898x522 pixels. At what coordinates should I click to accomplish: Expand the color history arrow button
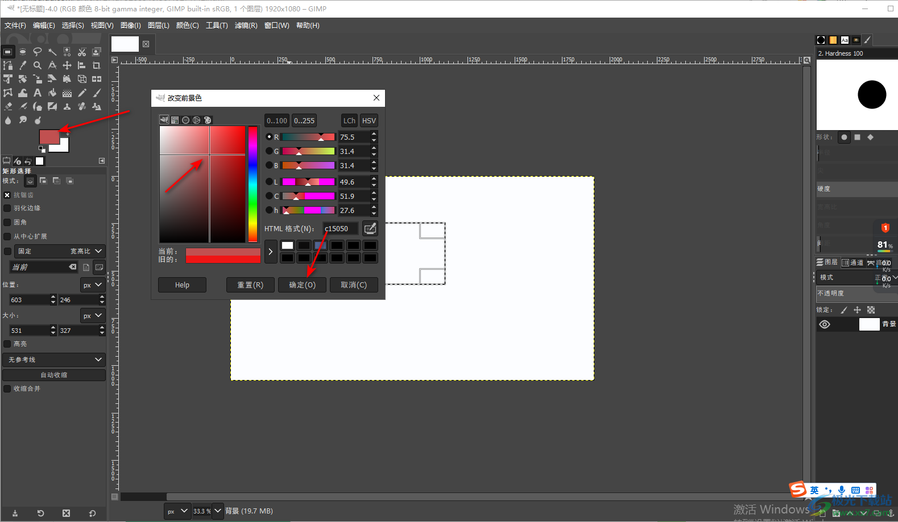click(271, 251)
